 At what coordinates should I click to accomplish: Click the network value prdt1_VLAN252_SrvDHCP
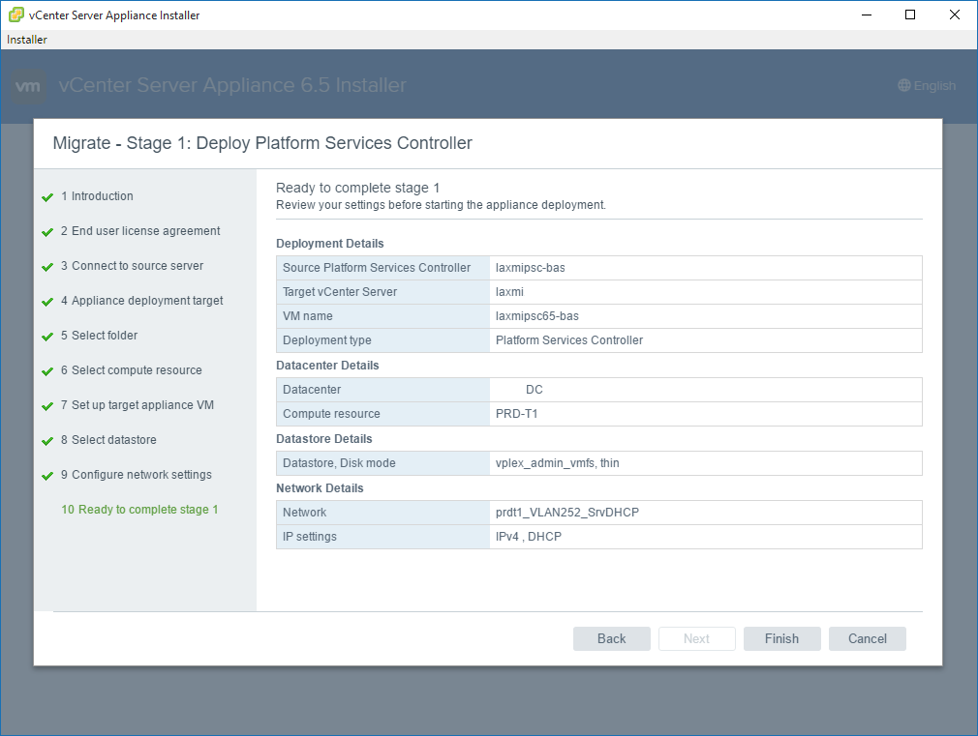(x=566, y=513)
